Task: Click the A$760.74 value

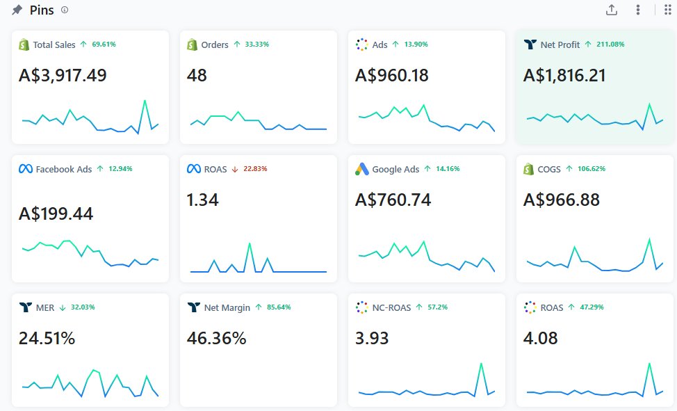Action: click(x=393, y=200)
